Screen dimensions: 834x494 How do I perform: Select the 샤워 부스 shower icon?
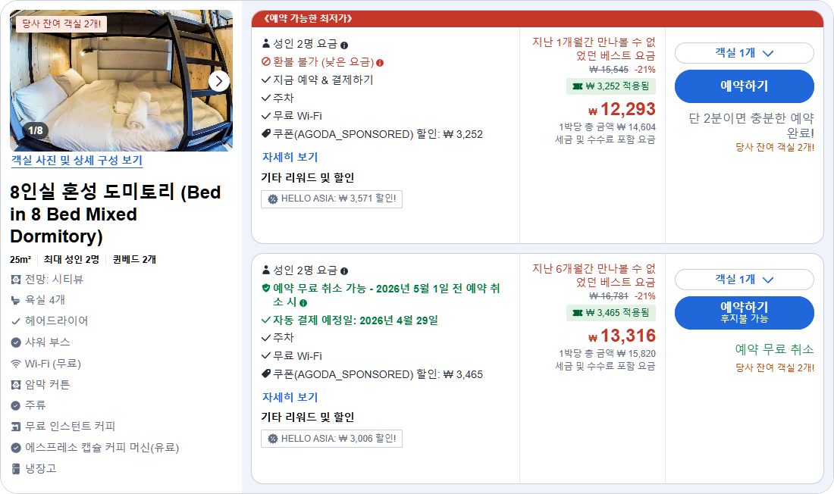14,341
